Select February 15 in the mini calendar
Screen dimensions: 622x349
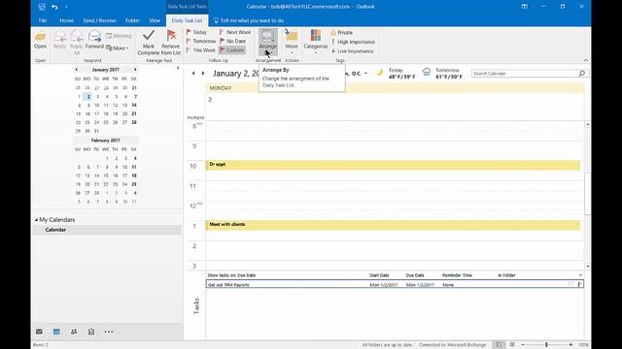pos(106,175)
